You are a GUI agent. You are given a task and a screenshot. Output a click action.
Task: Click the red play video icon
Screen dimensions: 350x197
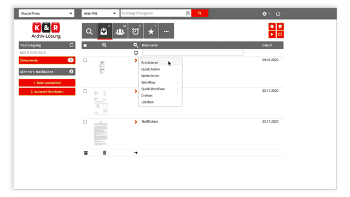(x=272, y=34)
